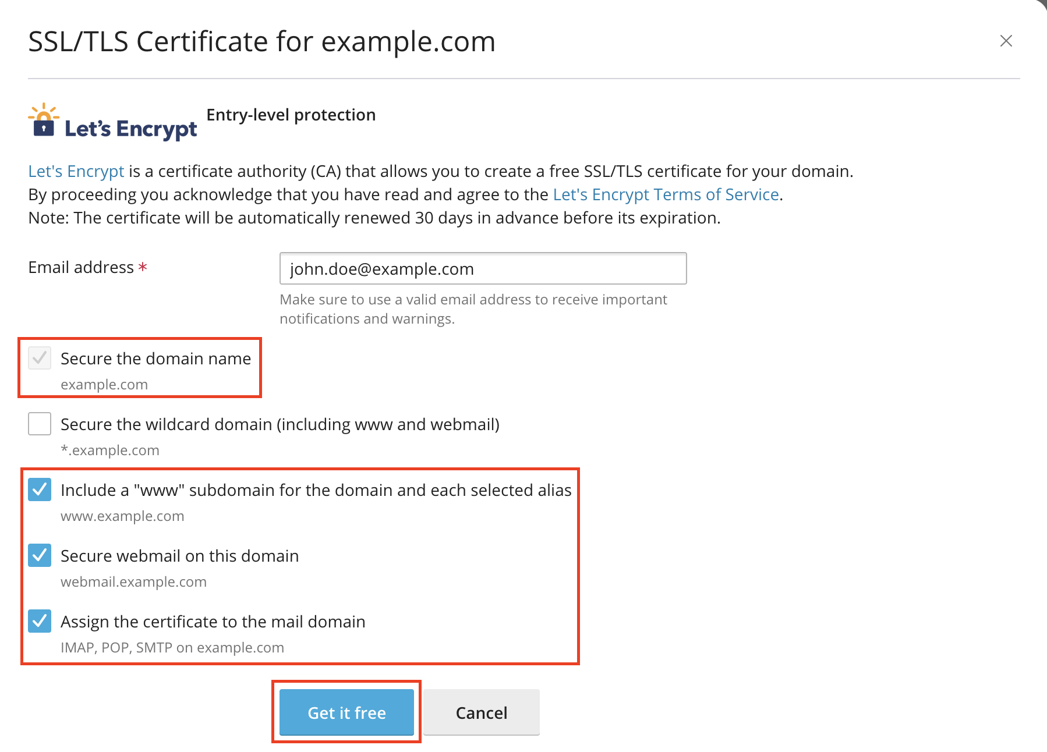Open the Let's Encrypt link in the description

coord(76,171)
